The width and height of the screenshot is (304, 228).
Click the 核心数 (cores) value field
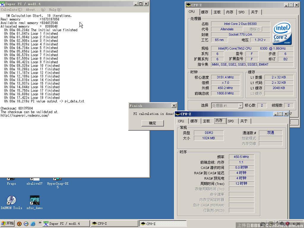[x=262, y=105]
